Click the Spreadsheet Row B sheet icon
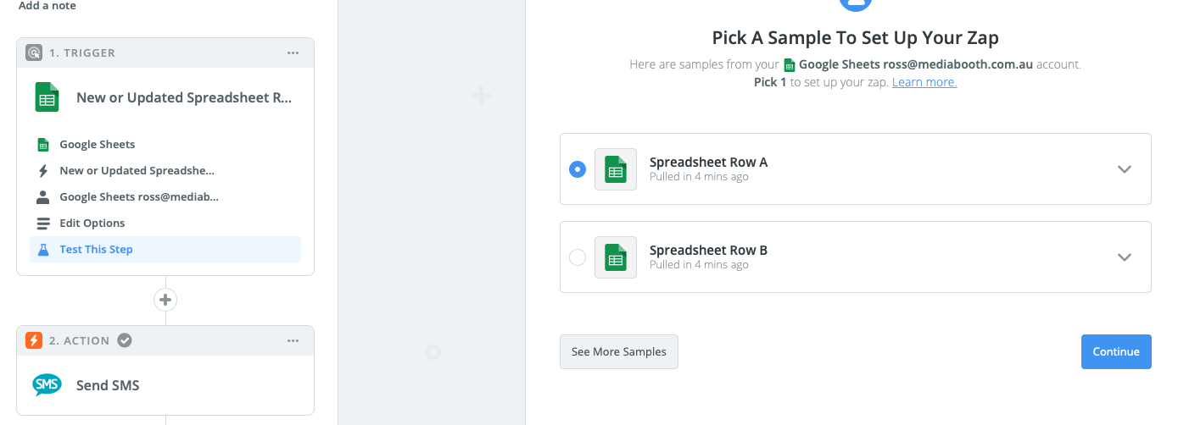1178x425 pixels. pyautogui.click(x=615, y=257)
